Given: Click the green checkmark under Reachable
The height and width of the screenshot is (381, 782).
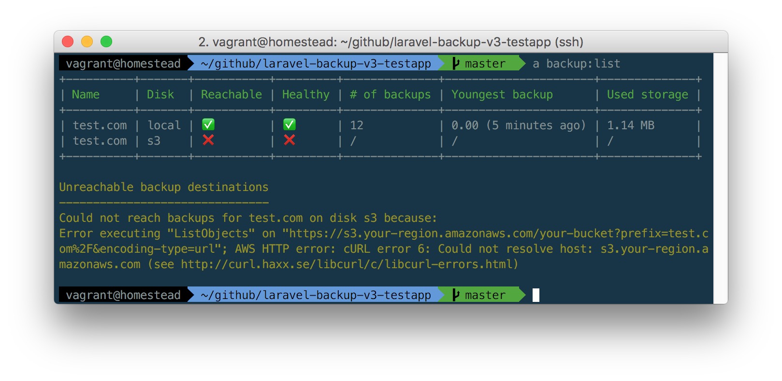Looking at the screenshot, I should 208,125.
